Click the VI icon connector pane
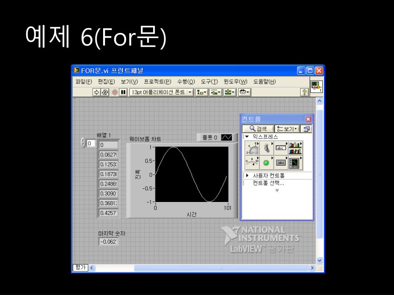 (x=316, y=86)
